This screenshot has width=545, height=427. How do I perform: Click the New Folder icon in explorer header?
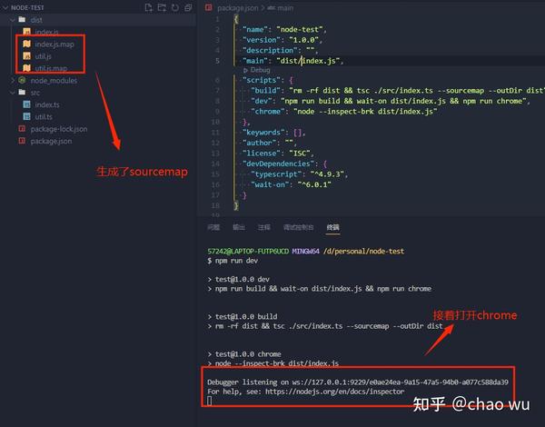tap(162, 7)
